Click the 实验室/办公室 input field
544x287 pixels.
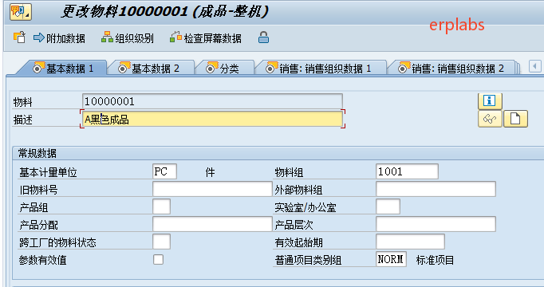[x=388, y=206]
